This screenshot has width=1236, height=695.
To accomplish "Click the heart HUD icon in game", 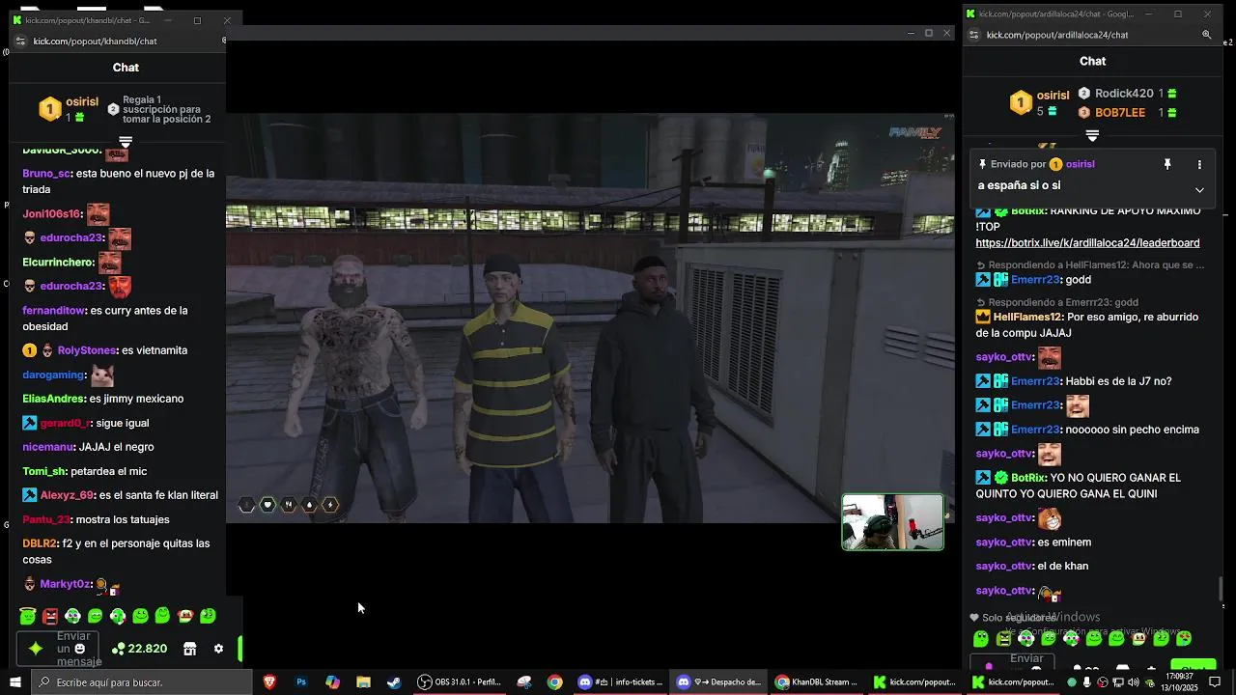I will pos(267,505).
